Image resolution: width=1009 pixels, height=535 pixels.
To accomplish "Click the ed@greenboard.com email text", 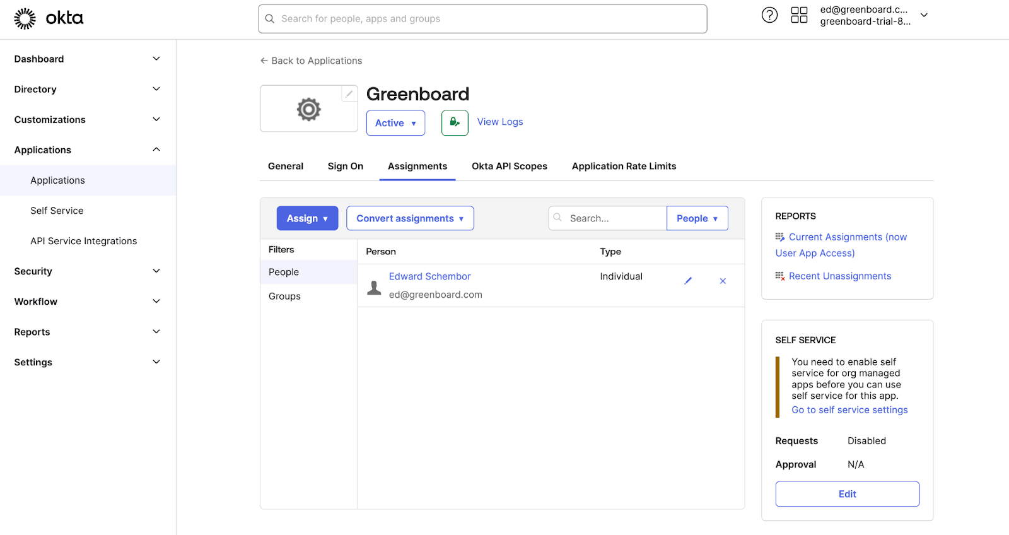I will (x=436, y=295).
